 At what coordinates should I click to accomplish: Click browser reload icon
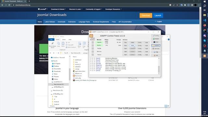[x=9, y=5]
